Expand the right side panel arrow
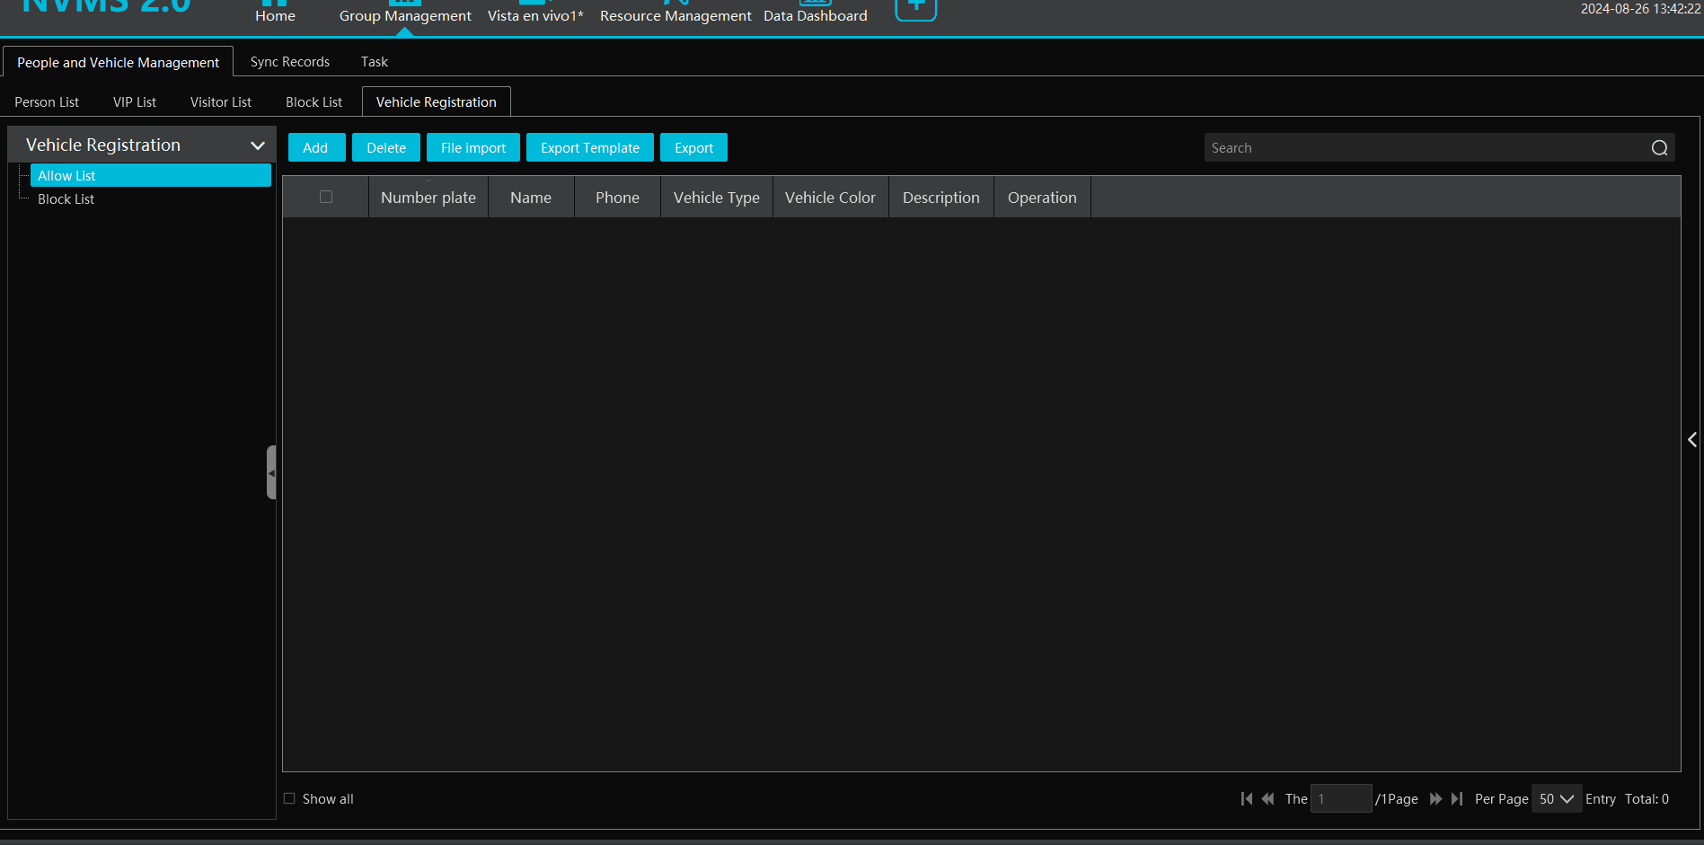 [1692, 440]
